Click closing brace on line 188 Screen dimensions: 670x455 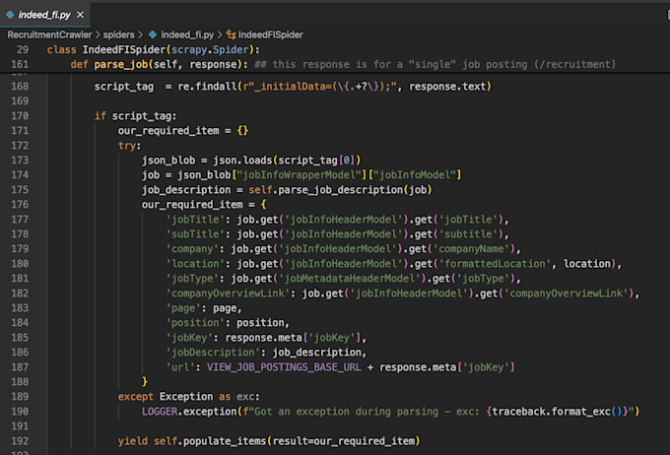coord(145,381)
